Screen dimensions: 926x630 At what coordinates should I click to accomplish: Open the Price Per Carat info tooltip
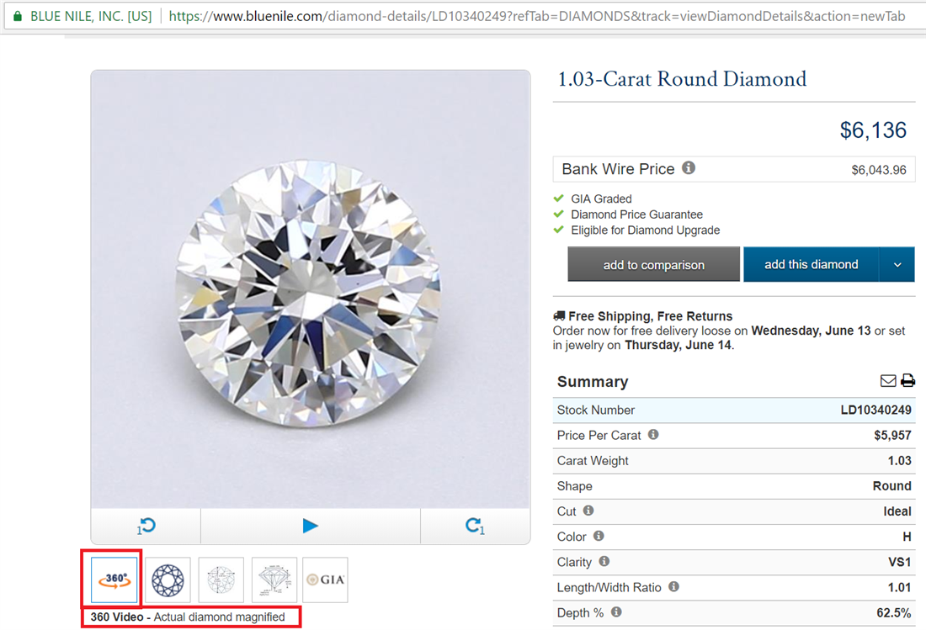[653, 435]
